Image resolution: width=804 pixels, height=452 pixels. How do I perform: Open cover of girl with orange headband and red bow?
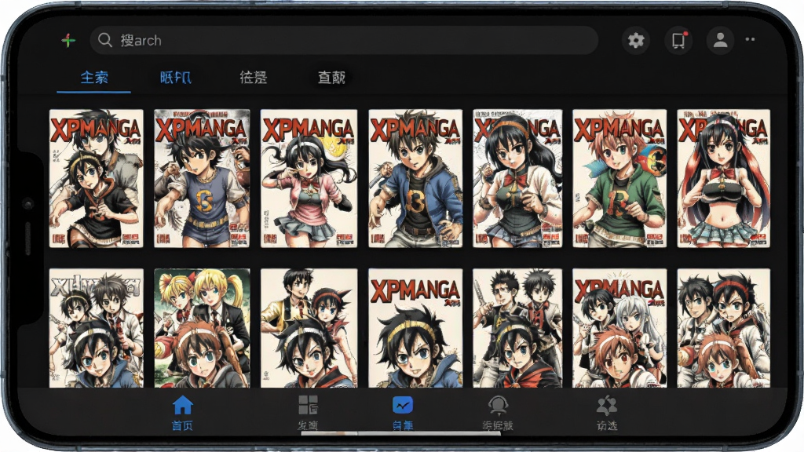point(517,178)
